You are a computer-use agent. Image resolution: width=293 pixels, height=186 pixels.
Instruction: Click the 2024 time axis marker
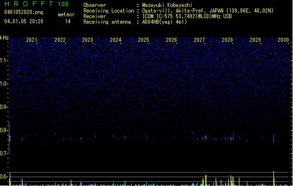[x=116, y=40]
